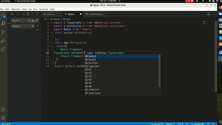This screenshot has height=125, width=222.
Task: Toggle search details ellipsis below replace
Action: click(x=37, y=30)
